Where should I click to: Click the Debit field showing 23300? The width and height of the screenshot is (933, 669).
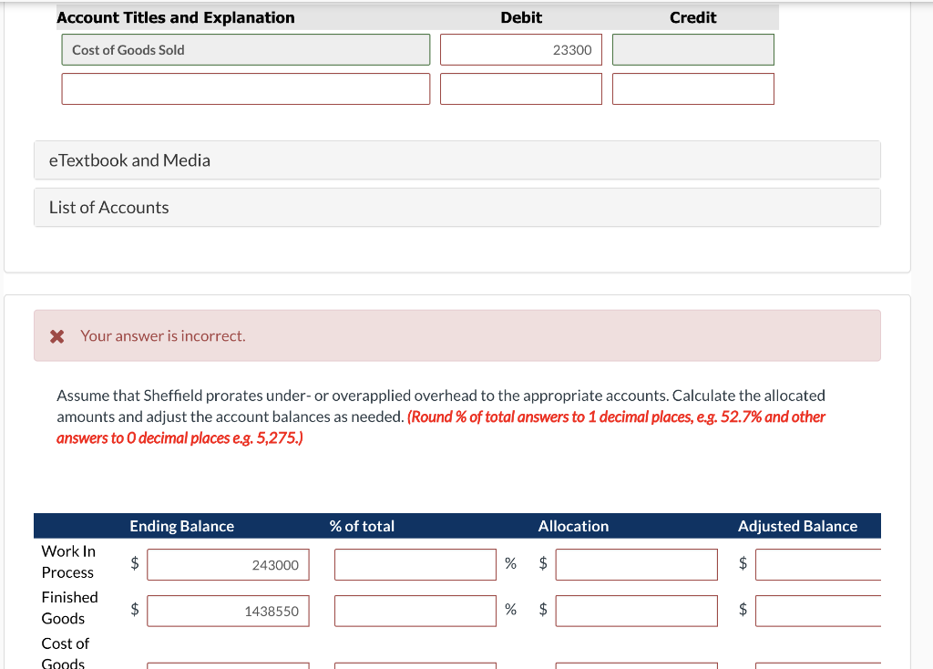[520, 49]
